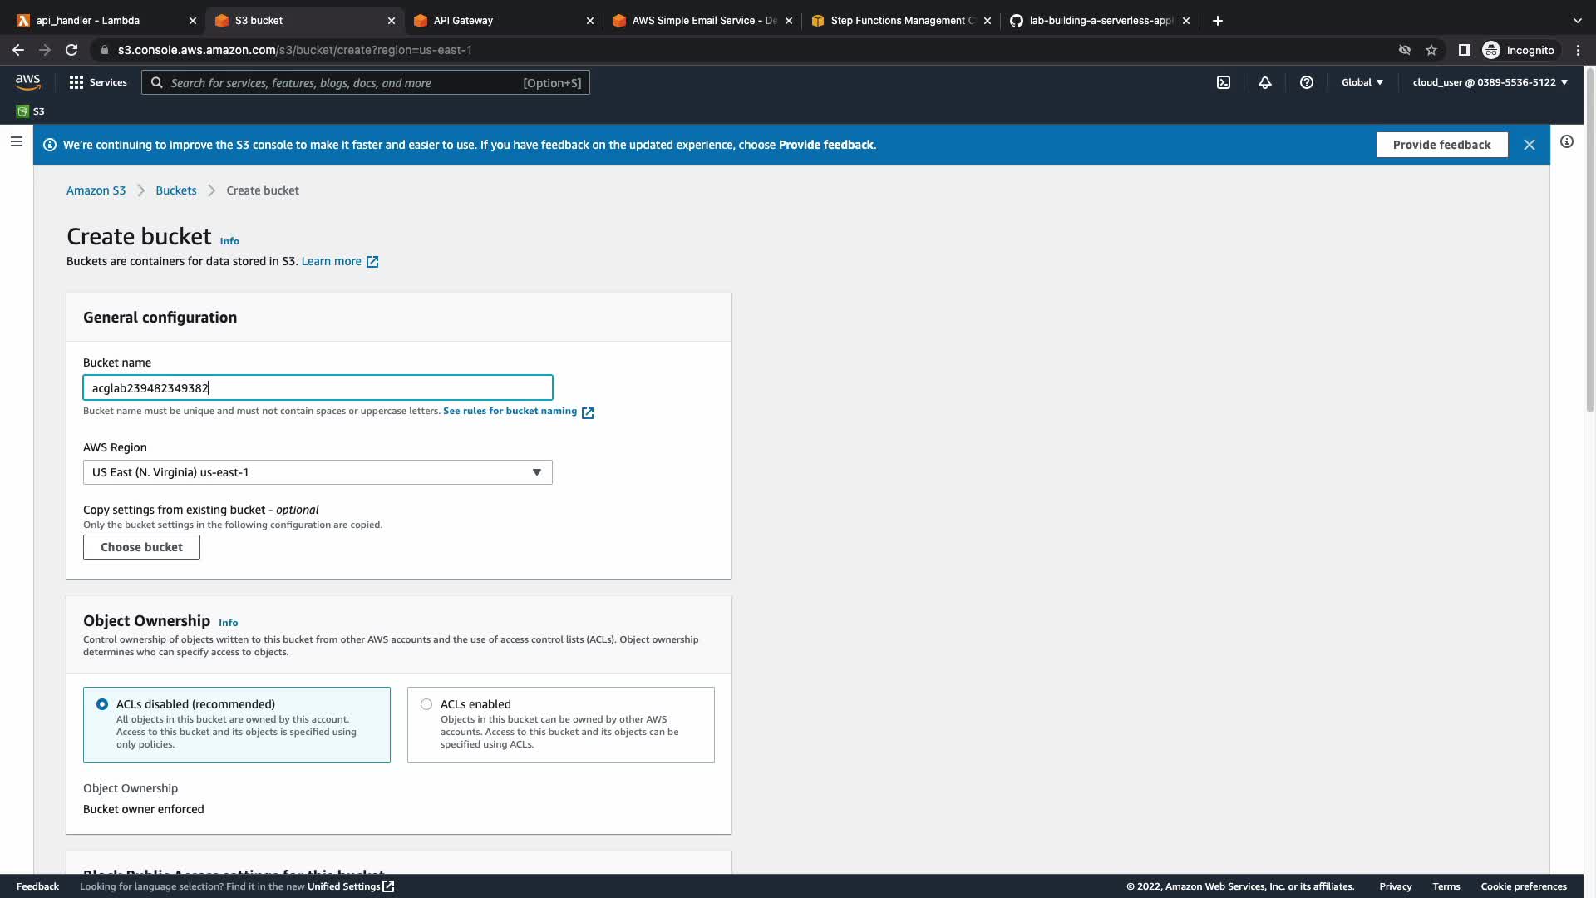Click the AWS logo home icon
The image size is (1596, 898).
27,81
